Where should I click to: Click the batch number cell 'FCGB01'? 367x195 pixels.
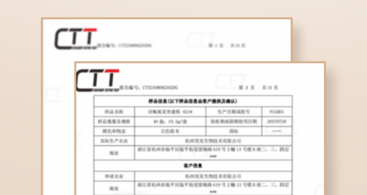click(277, 112)
